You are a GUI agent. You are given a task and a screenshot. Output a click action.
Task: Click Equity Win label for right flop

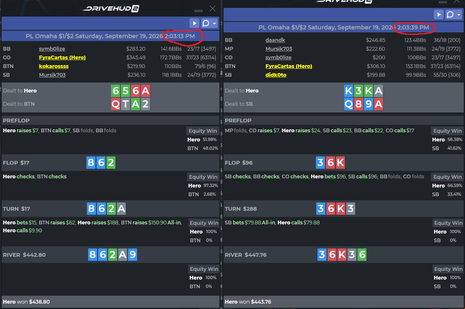pos(448,177)
